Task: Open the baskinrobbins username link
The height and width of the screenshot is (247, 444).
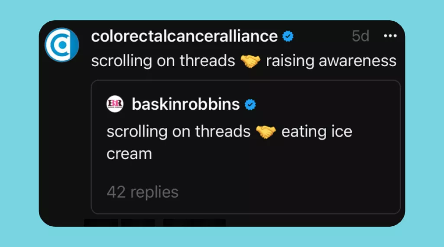Action: 185,104
